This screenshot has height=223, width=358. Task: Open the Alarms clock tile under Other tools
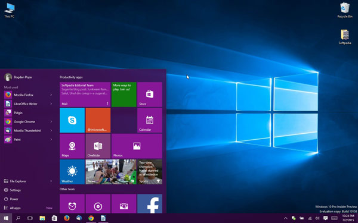pyautogui.click(x=72, y=203)
